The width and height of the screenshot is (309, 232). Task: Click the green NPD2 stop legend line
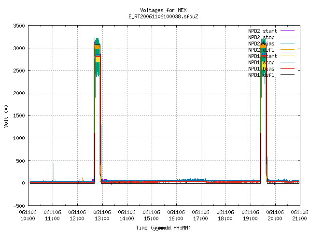(288, 37)
